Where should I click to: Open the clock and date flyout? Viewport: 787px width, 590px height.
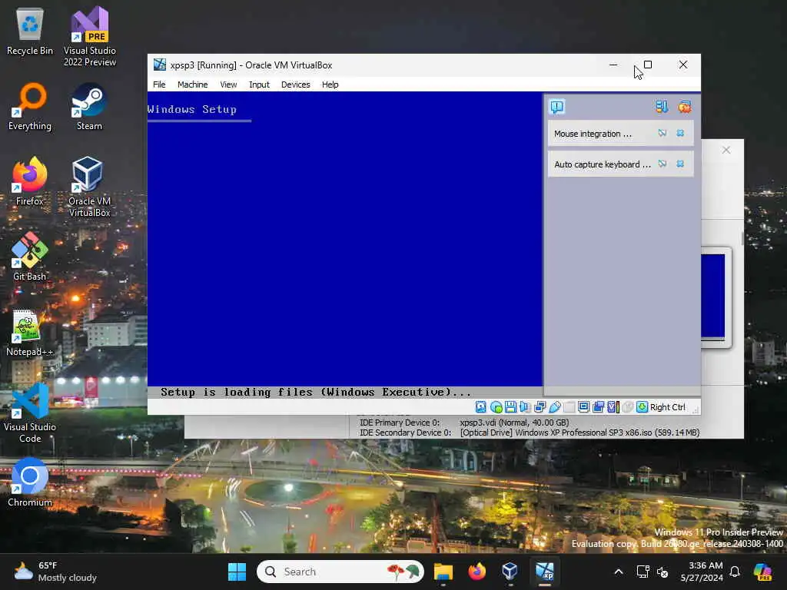click(x=702, y=572)
